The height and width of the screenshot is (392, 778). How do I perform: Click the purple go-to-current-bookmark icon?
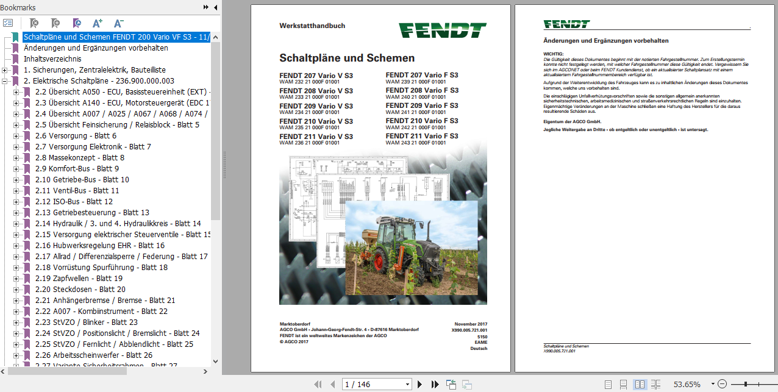coord(77,23)
